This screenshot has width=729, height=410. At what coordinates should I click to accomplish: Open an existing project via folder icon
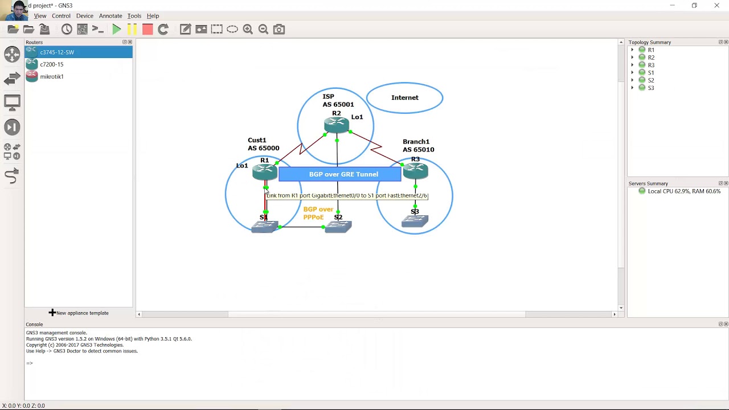click(28, 29)
